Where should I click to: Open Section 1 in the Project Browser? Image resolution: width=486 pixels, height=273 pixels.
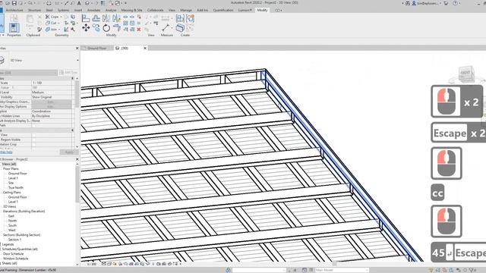click(x=14, y=240)
